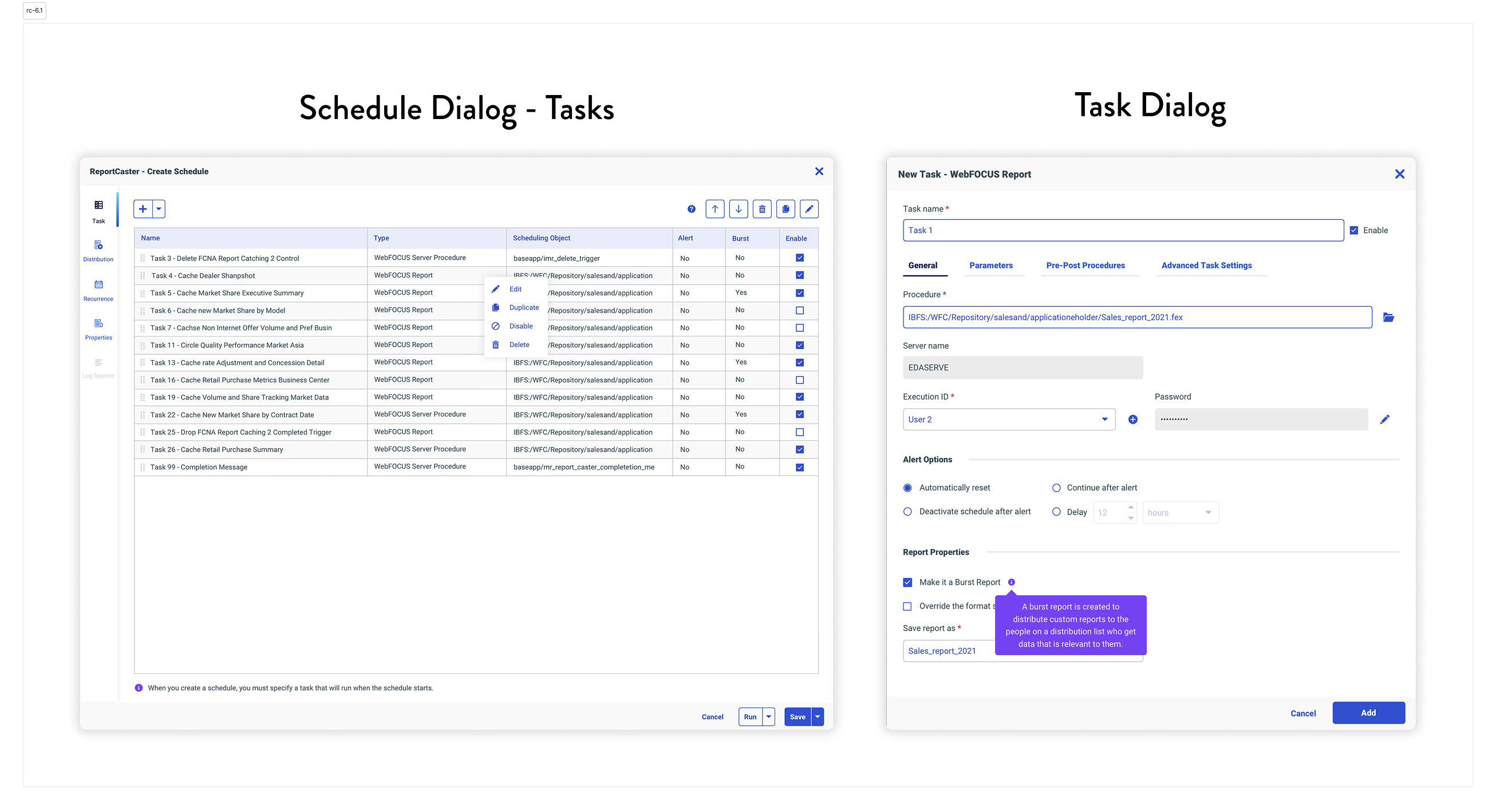1496x810 pixels.
Task: Click the Add button
Action: (x=1368, y=713)
